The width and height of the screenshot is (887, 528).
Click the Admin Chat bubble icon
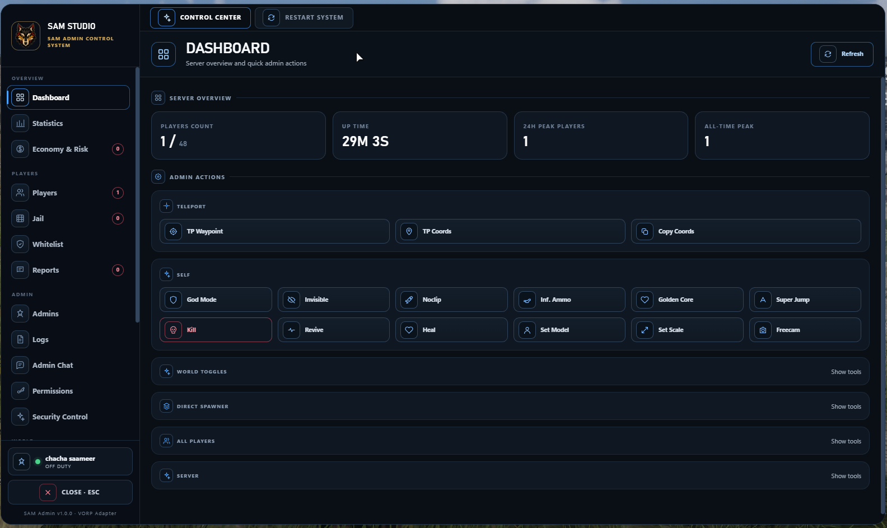click(20, 365)
